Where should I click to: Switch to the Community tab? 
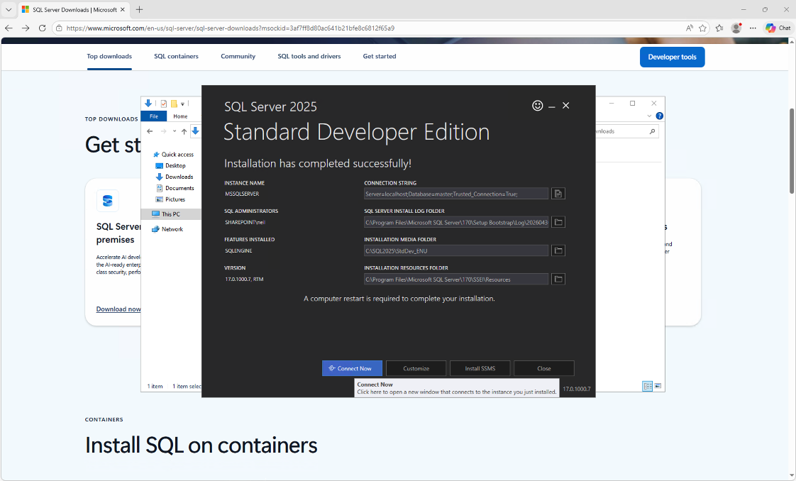click(x=238, y=56)
